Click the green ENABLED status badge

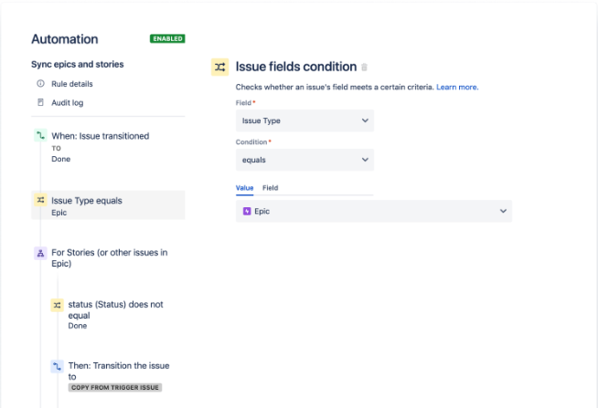click(167, 39)
